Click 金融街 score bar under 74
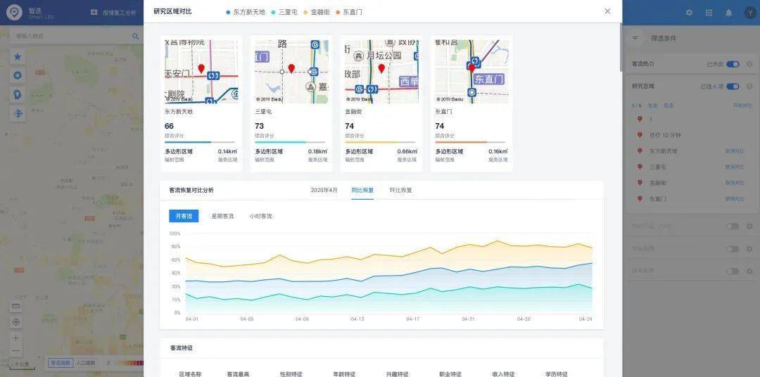Viewport: 760px width, 377px height. pos(381,142)
